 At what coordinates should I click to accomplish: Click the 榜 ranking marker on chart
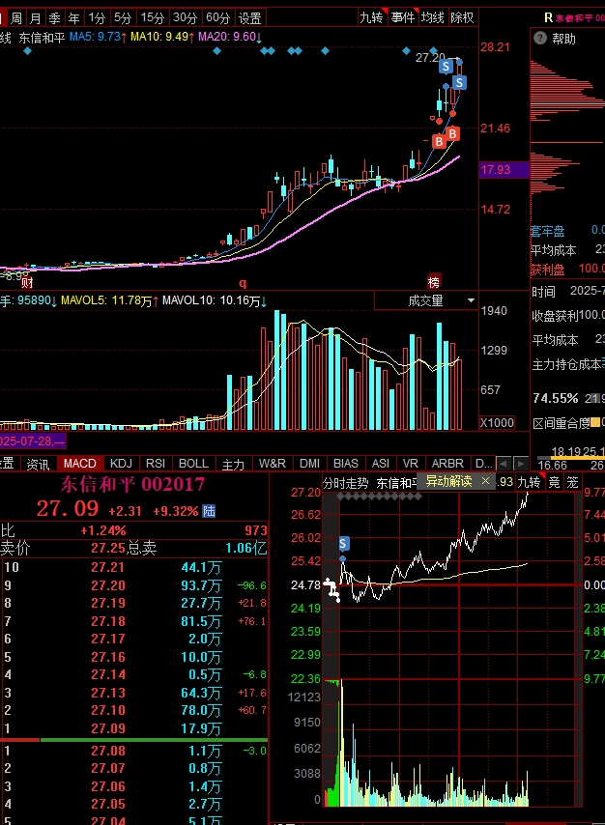(433, 282)
